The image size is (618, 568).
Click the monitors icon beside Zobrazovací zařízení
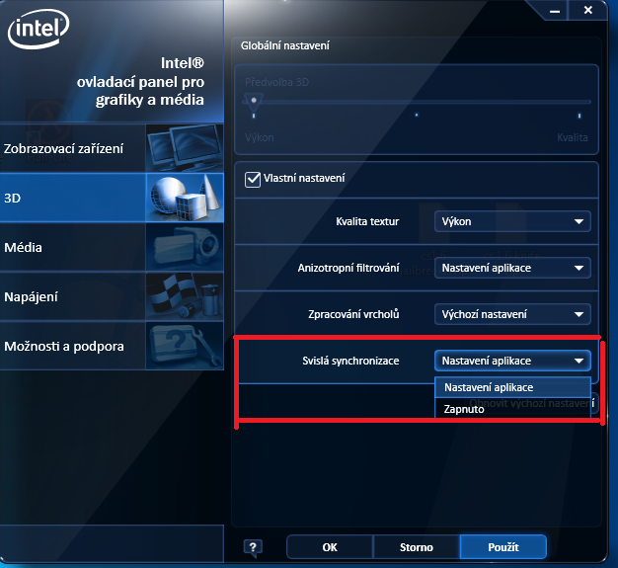pyautogui.click(x=185, y=148)
